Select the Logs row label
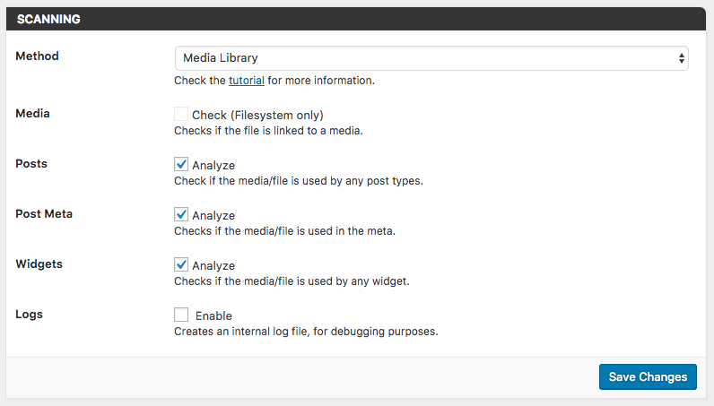This screenshot has width=714, height=406. point(29,315)
